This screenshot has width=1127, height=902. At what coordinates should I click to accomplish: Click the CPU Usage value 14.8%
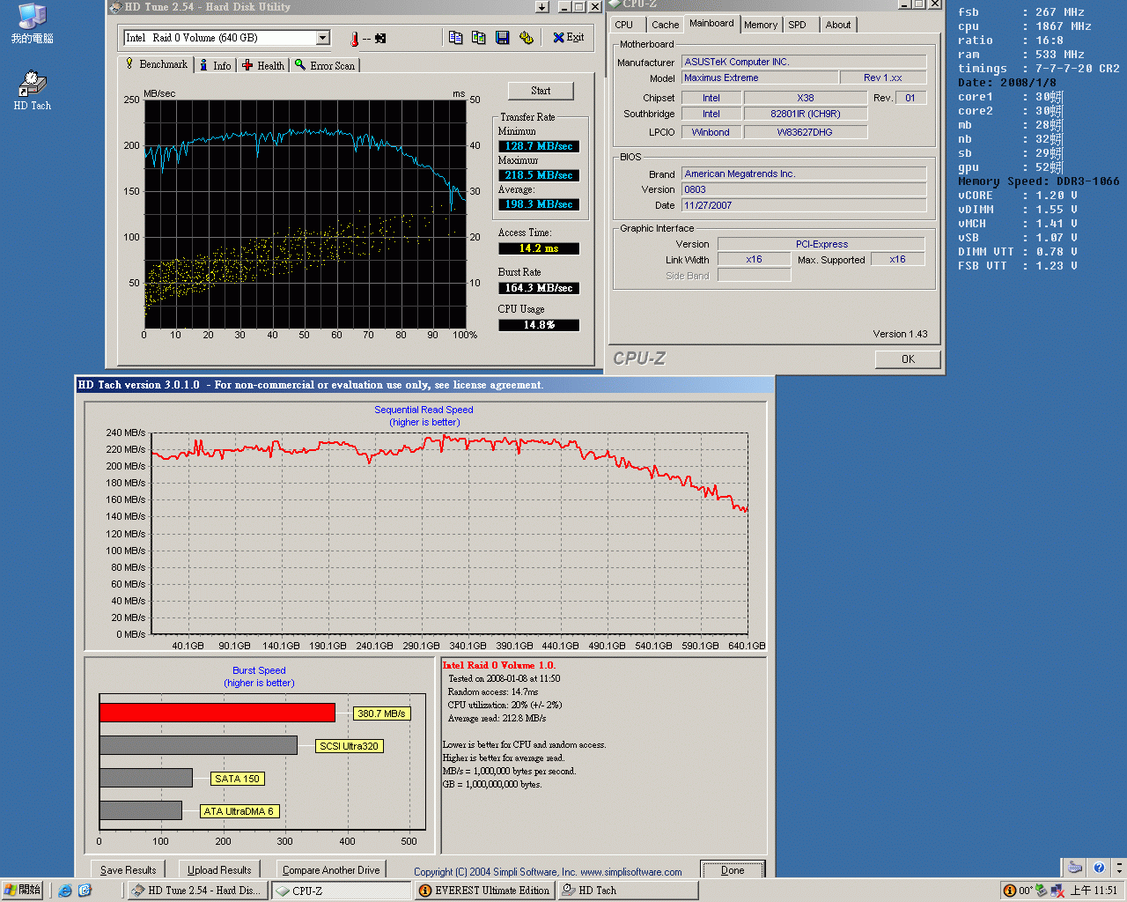(x=539, y=325)
